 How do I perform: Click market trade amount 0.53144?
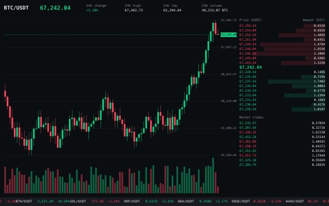pyautogui.click(x=318, y=137)
